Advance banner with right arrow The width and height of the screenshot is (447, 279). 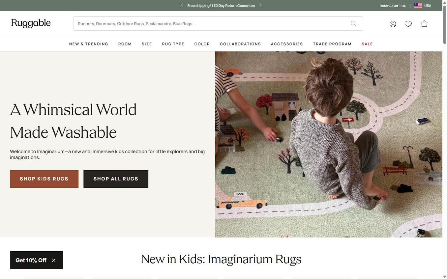click(260, 5)
